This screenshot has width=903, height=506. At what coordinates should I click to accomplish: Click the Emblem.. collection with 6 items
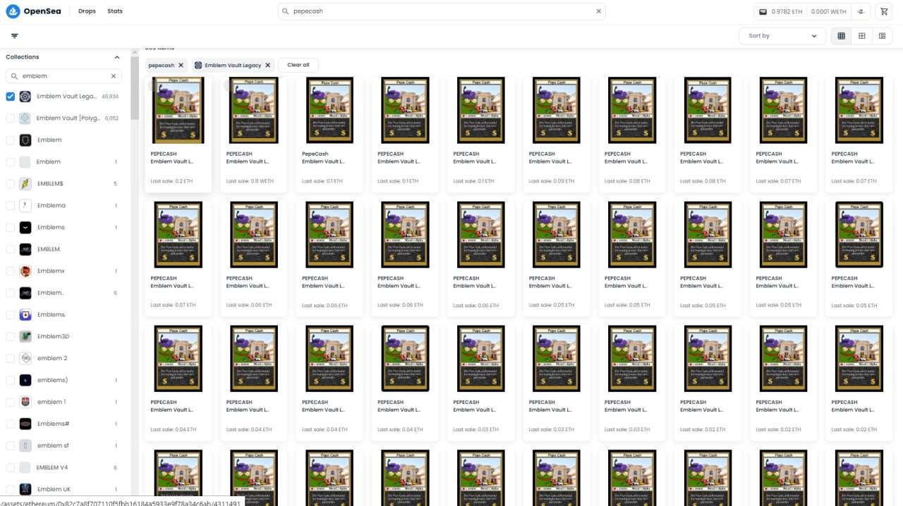tap(63, 292)
